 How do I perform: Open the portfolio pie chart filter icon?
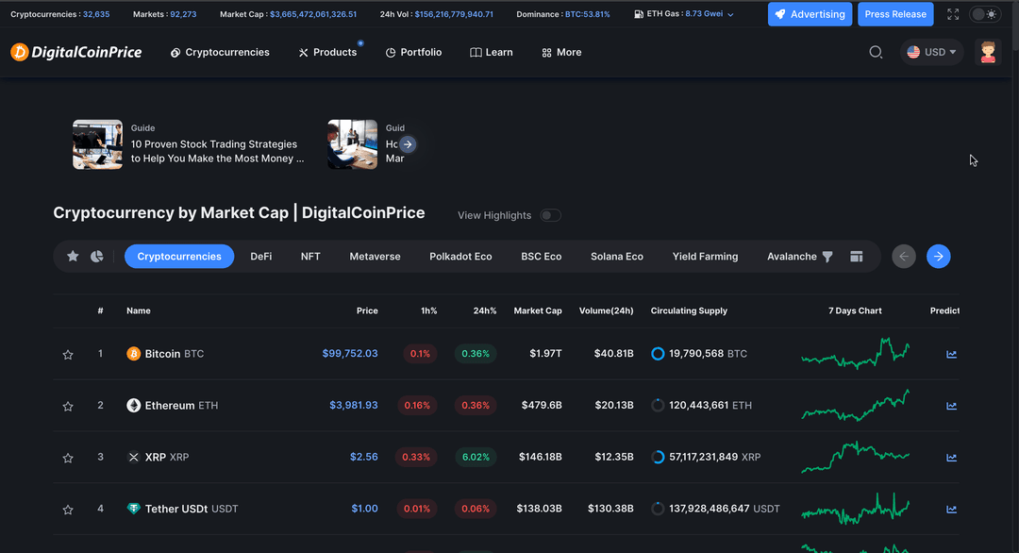97,256
